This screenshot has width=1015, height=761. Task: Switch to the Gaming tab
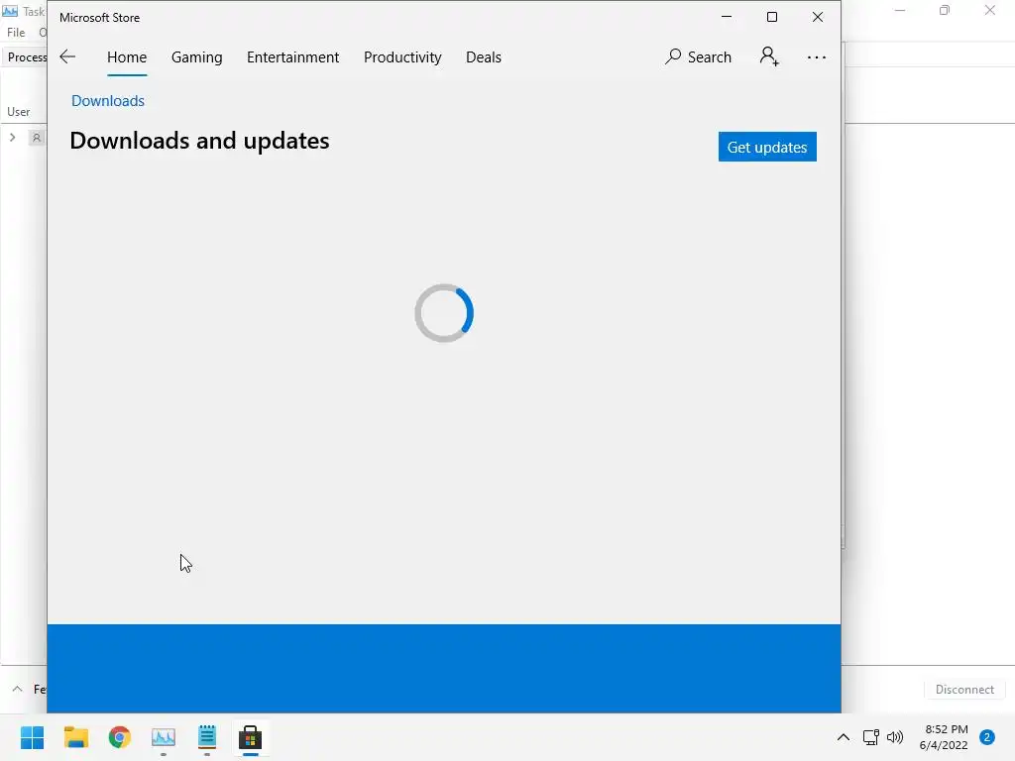[x=197, y=56]
